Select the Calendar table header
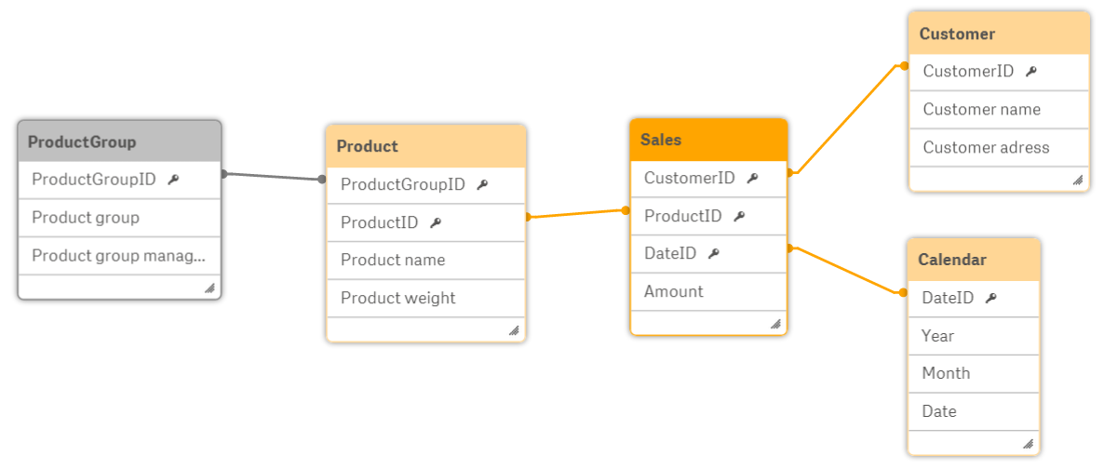This screenshot has width=1104, height=469. 973,259
